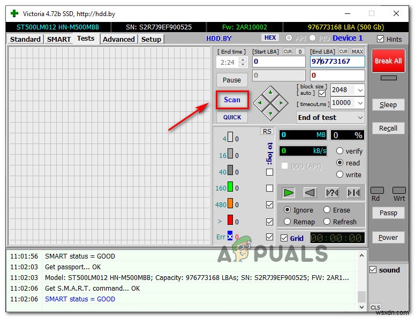Viewport: 415px width, 318px height.
Task: Open the Setup tab
Action: (x=151, y=39)
